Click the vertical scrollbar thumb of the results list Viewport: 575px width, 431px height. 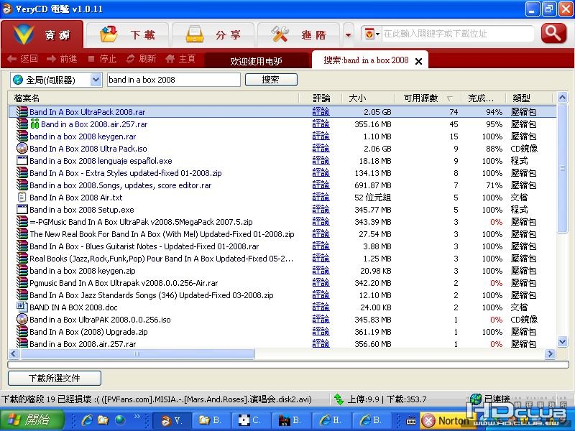[562, 168]
